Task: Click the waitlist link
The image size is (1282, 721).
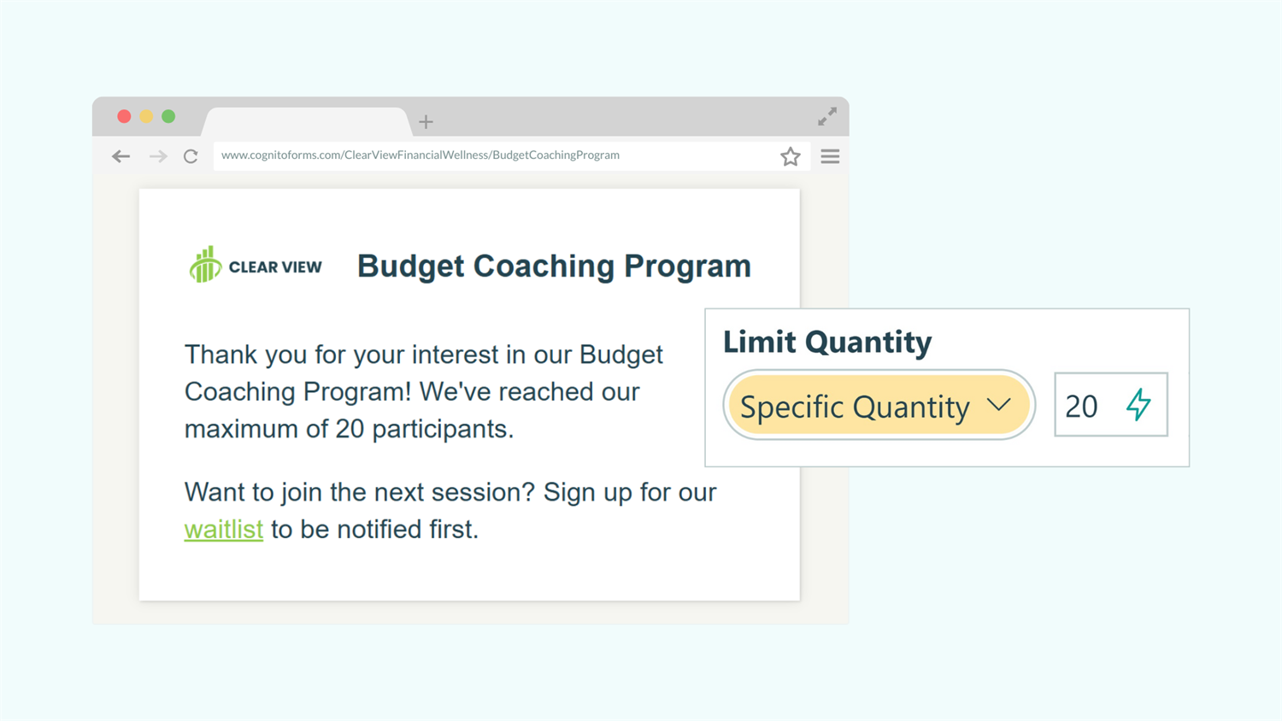Action: (223, 529)
